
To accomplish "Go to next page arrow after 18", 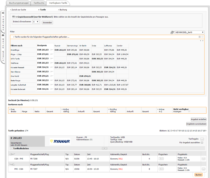I will [x=206, y=131].
